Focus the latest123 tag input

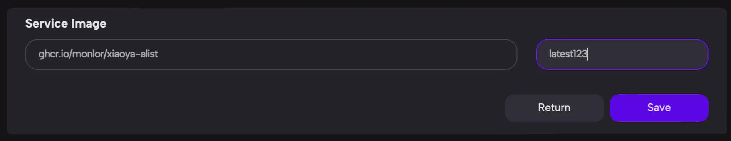coord(622,54)
